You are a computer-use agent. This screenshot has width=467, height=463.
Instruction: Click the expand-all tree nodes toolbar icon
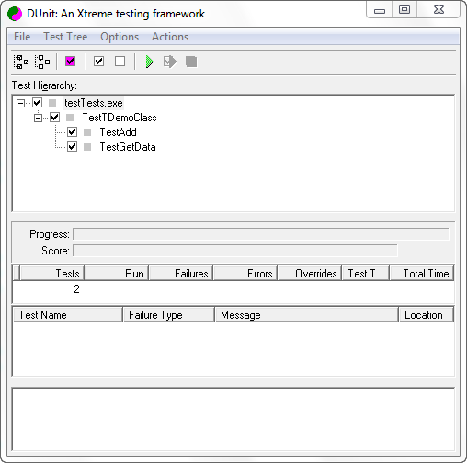pos(21,62)
